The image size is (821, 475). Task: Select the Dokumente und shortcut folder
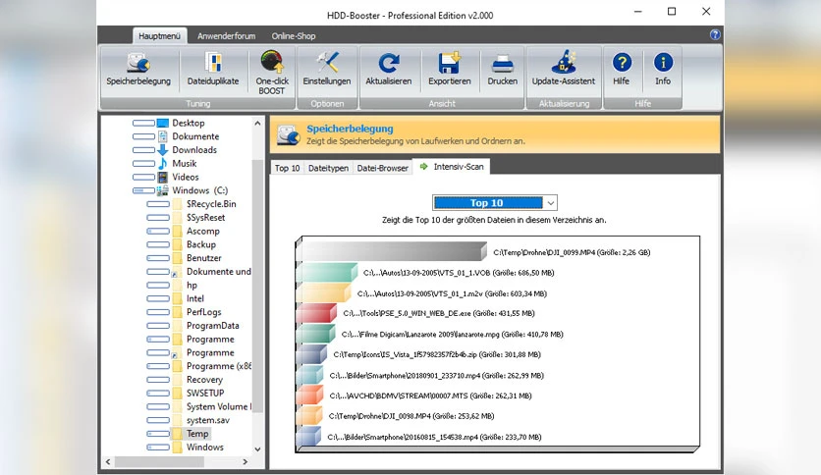(x=218, y=272)
